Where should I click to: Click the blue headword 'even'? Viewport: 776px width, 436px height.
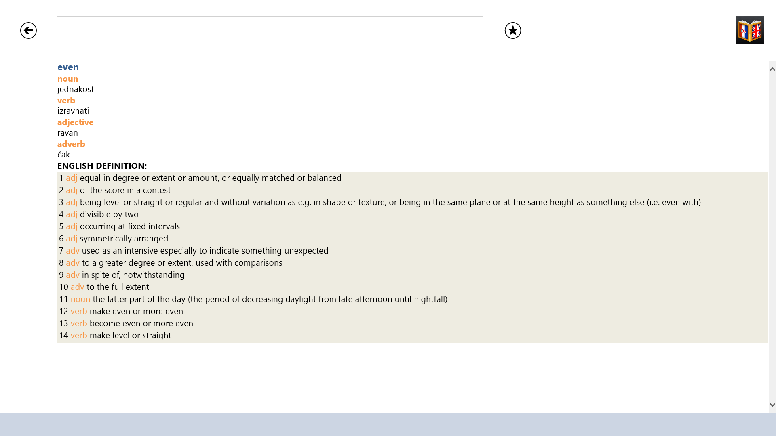[68, 67]
